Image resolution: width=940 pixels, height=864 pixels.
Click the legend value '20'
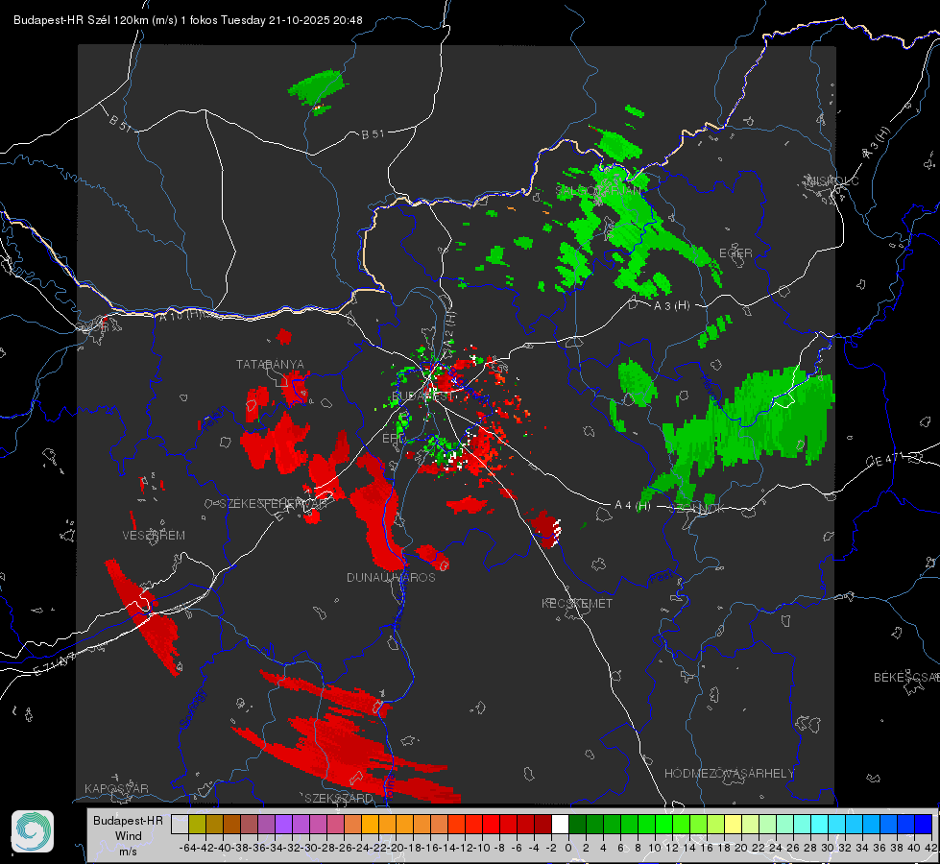[741, 848]
